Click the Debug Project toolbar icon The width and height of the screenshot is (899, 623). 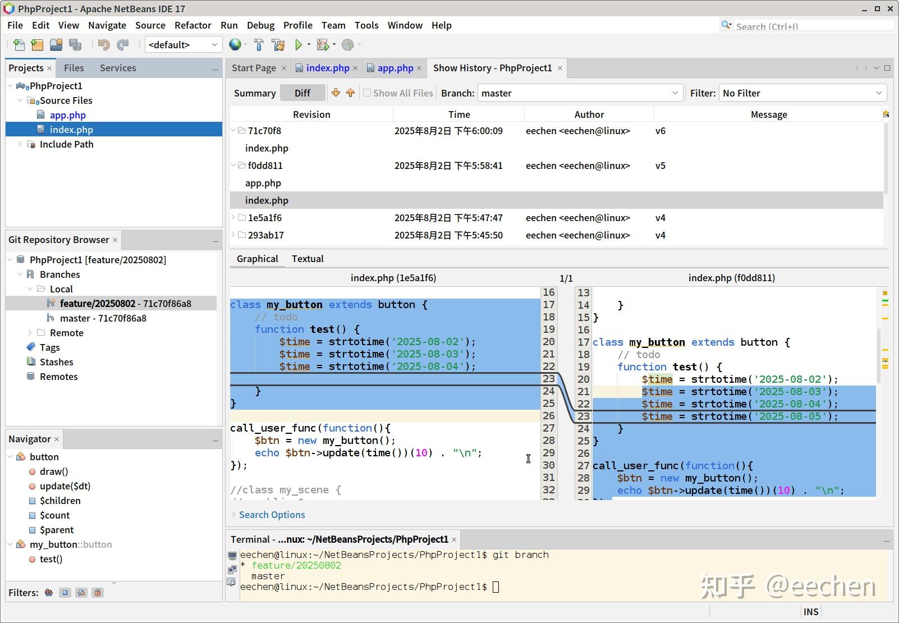point(323,45)
